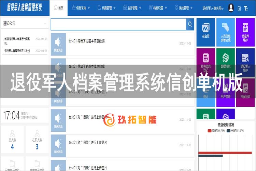Click the Tt font size icon
Viewport: 256px width, 171px height.
click(246, 8)
